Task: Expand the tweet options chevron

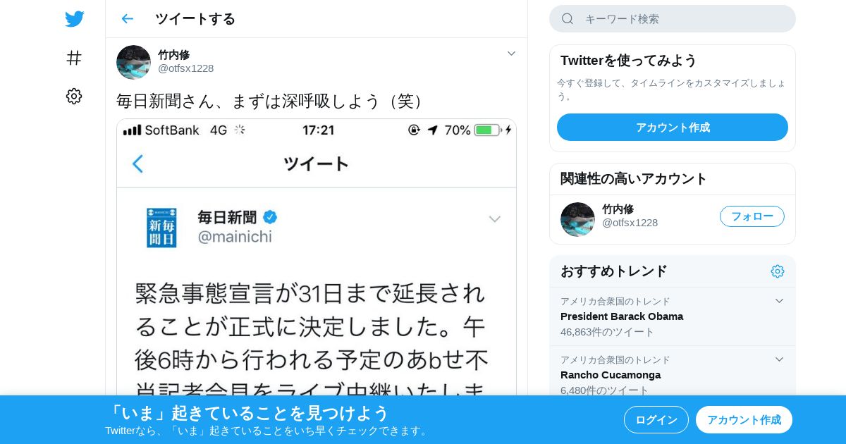Action: point(512,54)
